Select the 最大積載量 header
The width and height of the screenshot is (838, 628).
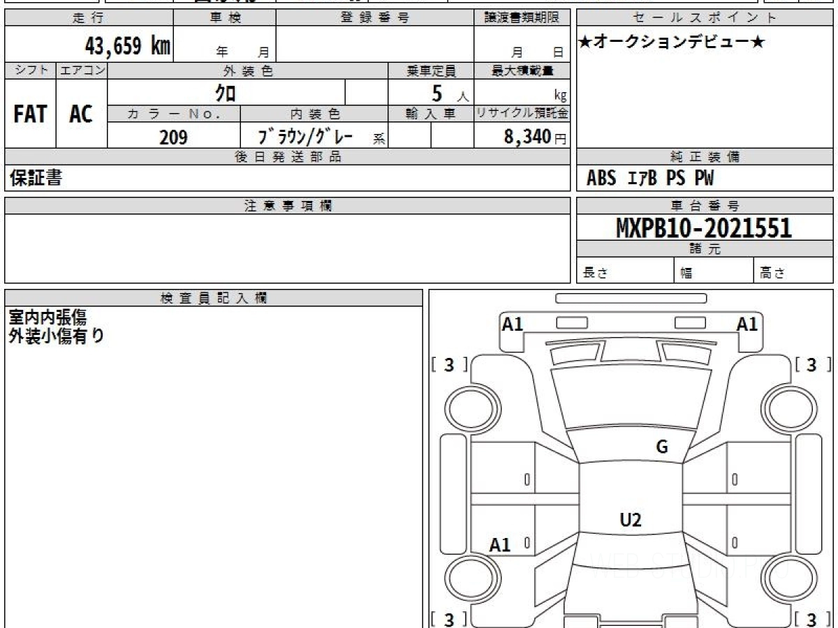522,70
